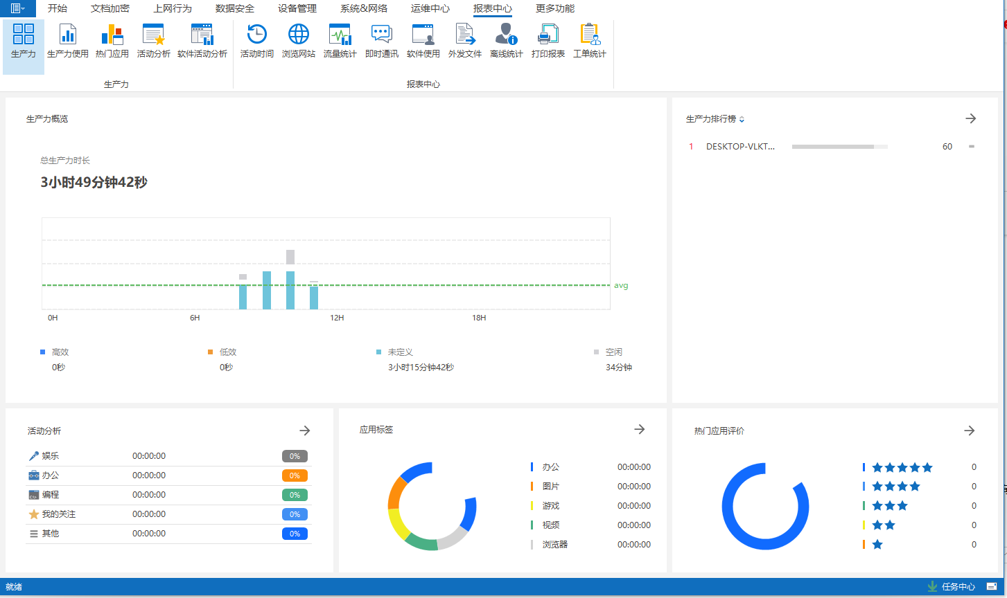This screenshot has height=598, width=1007.
Task: Open 活动分析 report from ribbon
Action: (x=153, y=40)
